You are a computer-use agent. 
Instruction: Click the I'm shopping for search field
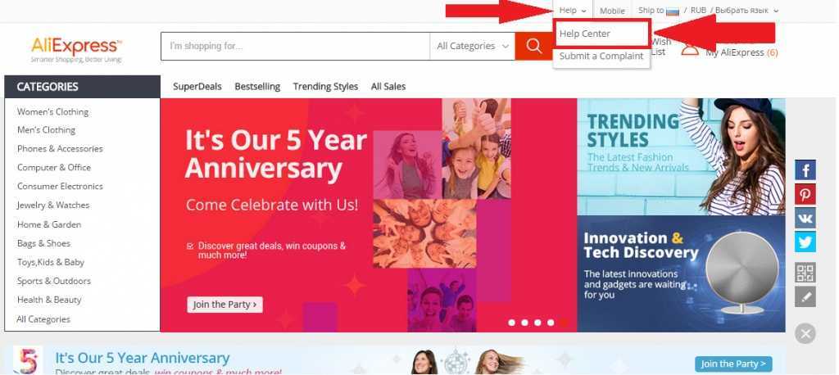click(x=295, y=46)
